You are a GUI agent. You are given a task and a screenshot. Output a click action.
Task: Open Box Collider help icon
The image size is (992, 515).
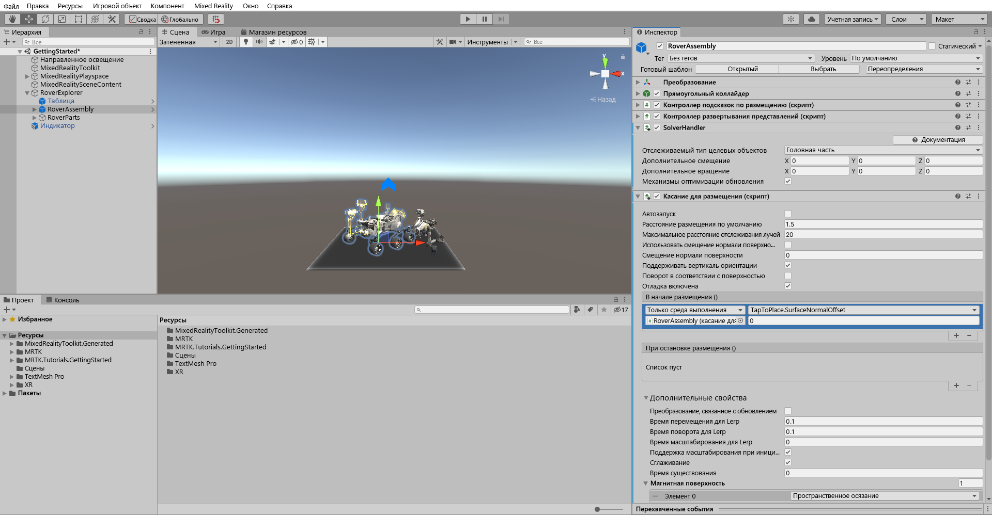click(x=957, y=93)
